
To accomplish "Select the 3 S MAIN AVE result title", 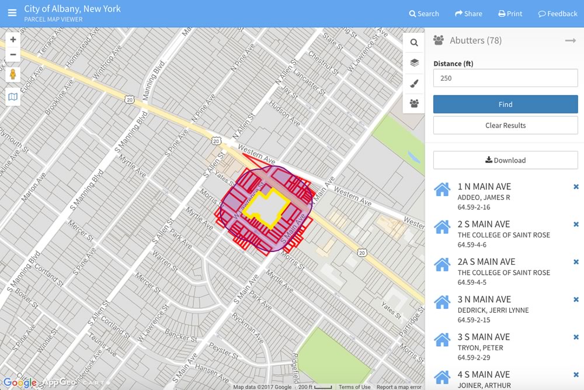I will [484, 337].
